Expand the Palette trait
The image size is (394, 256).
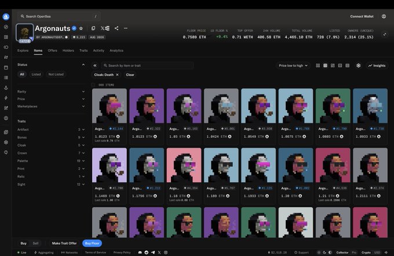coord(50,161)
